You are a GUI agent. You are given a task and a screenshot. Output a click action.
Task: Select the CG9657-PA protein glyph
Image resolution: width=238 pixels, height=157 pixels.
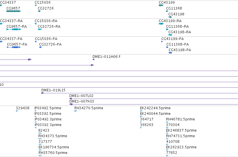point(14,47)
